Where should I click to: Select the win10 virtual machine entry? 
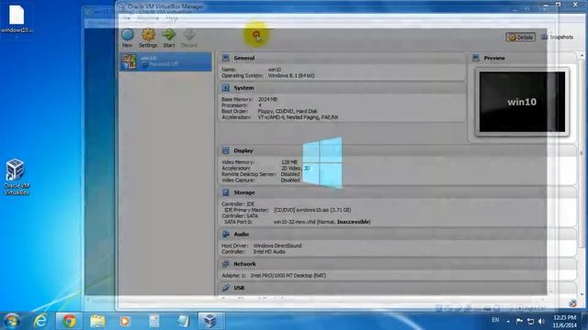[x=165, y=61]
